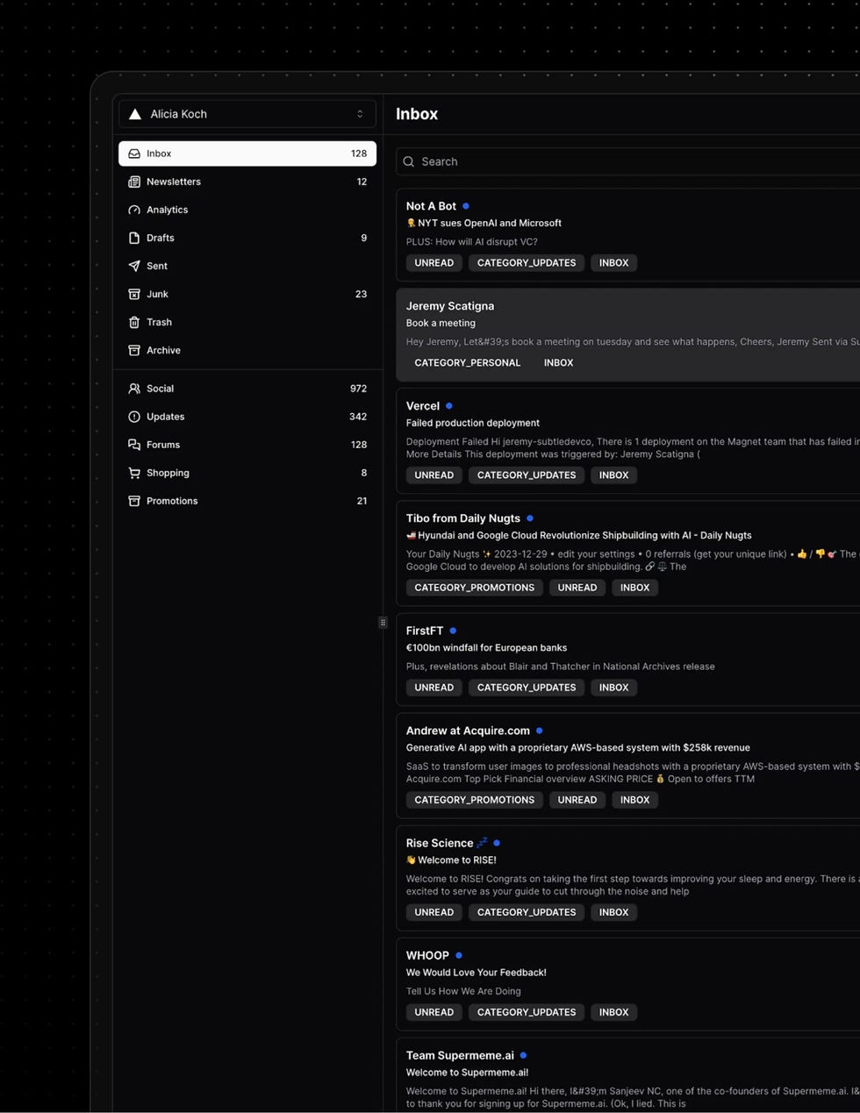Open the Archive label in the sidebar
Screen dimensions: 860x1113
tap(247, 350)
